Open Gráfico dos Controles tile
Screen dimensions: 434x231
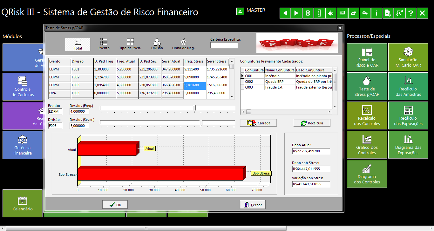367,145
